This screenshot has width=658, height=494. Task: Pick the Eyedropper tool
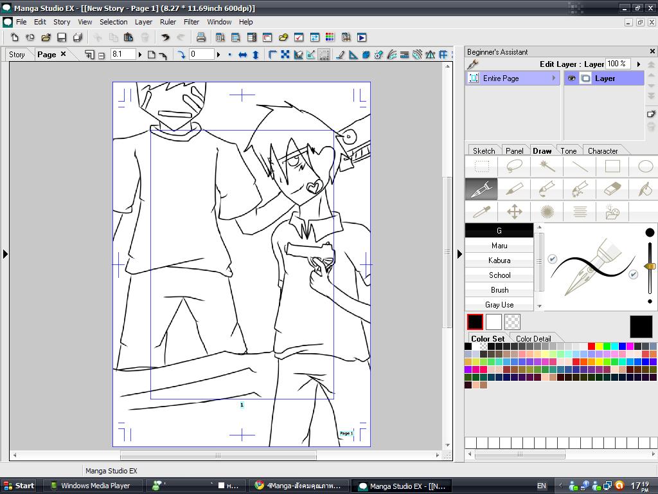(481, 211)
